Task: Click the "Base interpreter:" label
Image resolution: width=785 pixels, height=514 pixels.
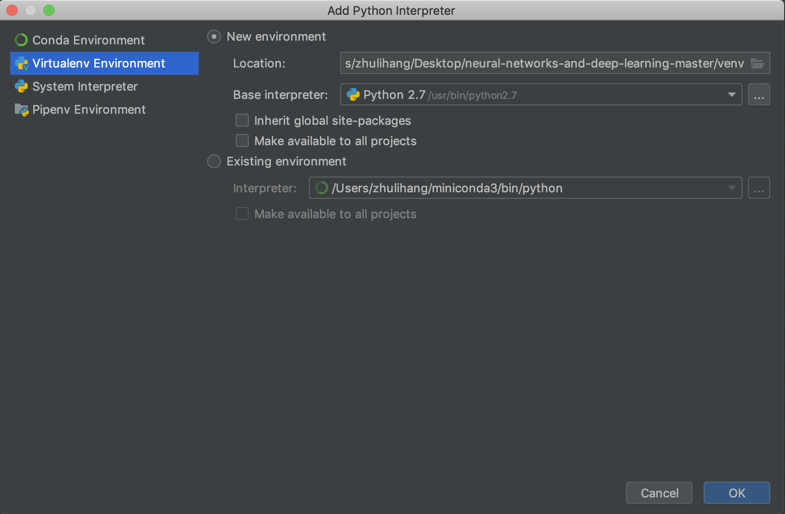Action: (x=281, y=95)
